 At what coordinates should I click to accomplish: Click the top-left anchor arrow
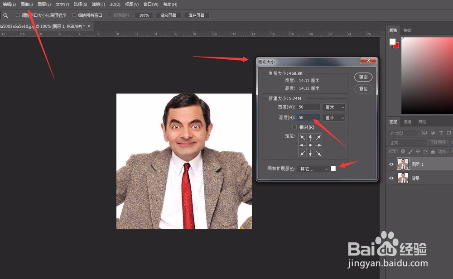(303, 138)
